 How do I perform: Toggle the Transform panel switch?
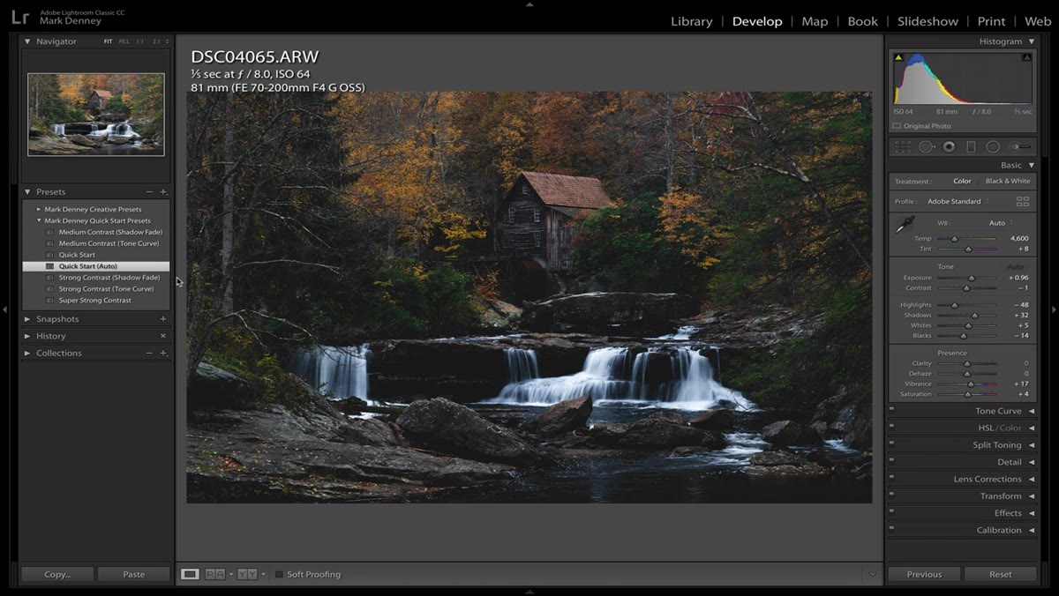point(892,495)
